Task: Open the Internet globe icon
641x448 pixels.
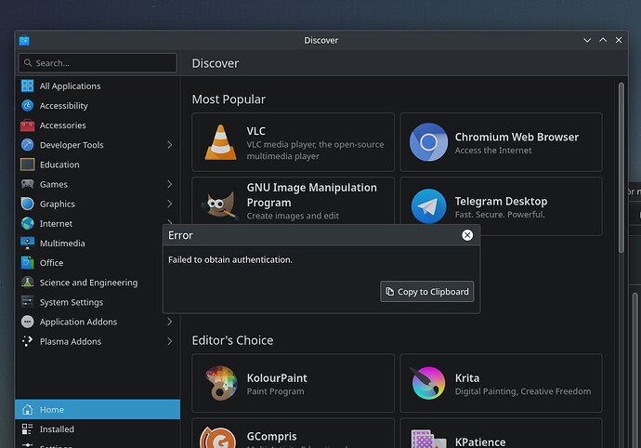Action: [27, 223]
